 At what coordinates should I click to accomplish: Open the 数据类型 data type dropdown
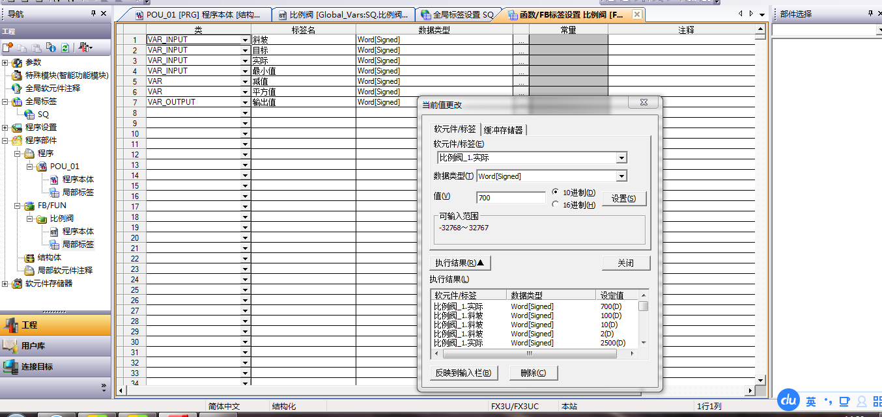coord(621,176)
